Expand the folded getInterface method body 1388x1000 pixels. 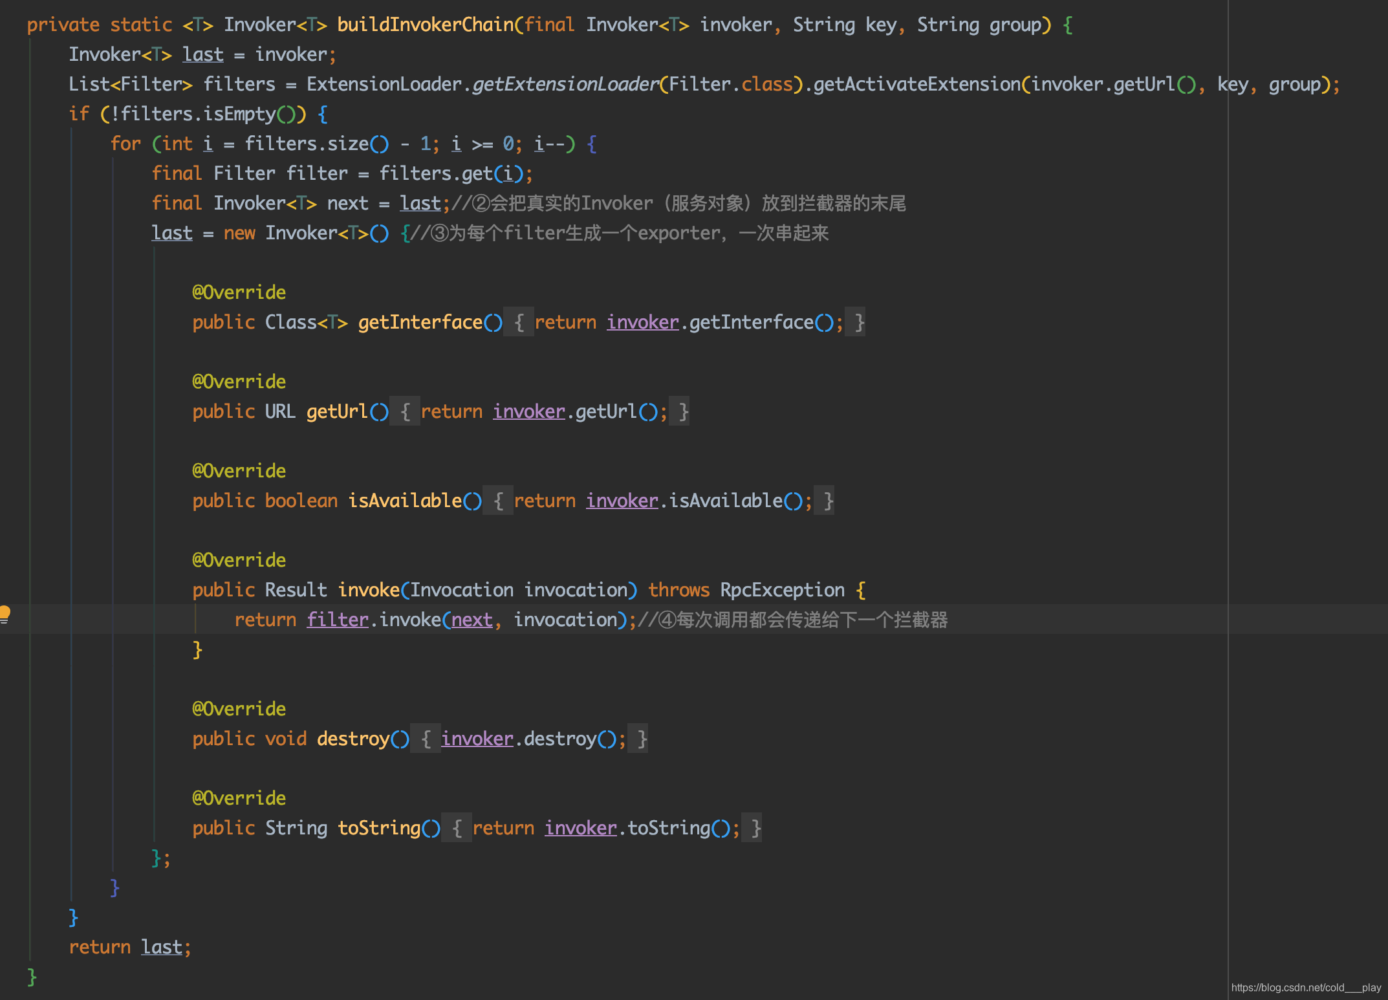[x=519, y=322]
